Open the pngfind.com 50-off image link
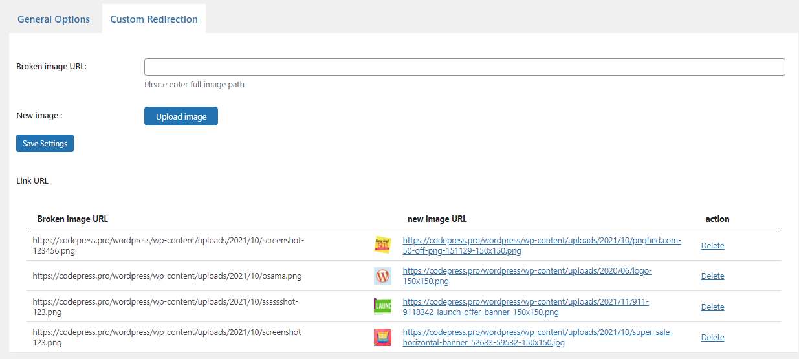This screenshot has height=359, width=799. point(542,245)
